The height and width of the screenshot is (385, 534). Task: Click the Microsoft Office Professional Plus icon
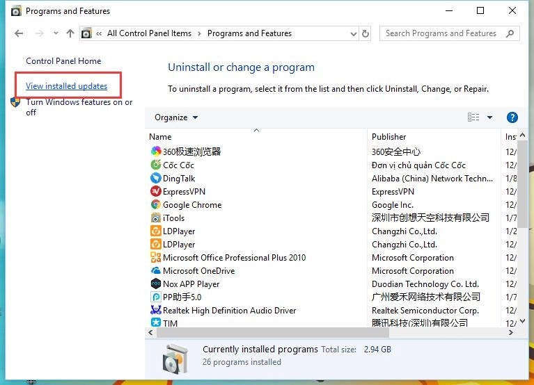(x=156, y=257)
